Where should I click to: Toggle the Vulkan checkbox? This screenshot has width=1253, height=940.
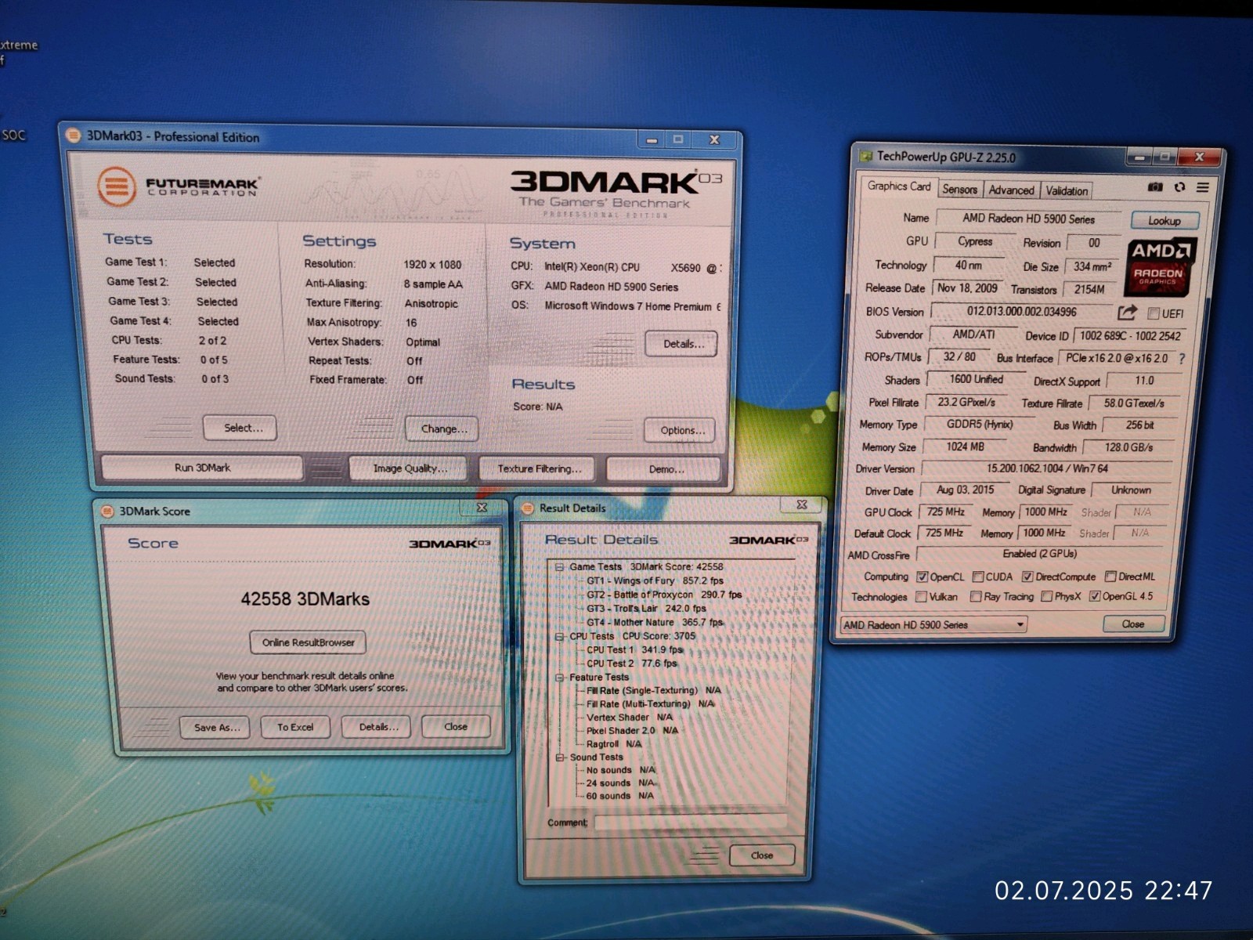point(921,597)
